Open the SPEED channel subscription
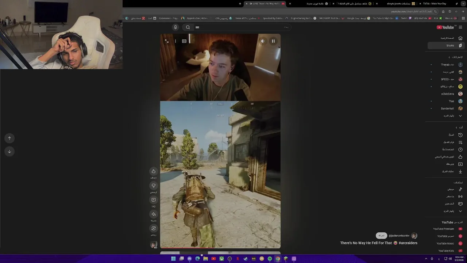This screenshot has width=467, height=263. [446, 79]
